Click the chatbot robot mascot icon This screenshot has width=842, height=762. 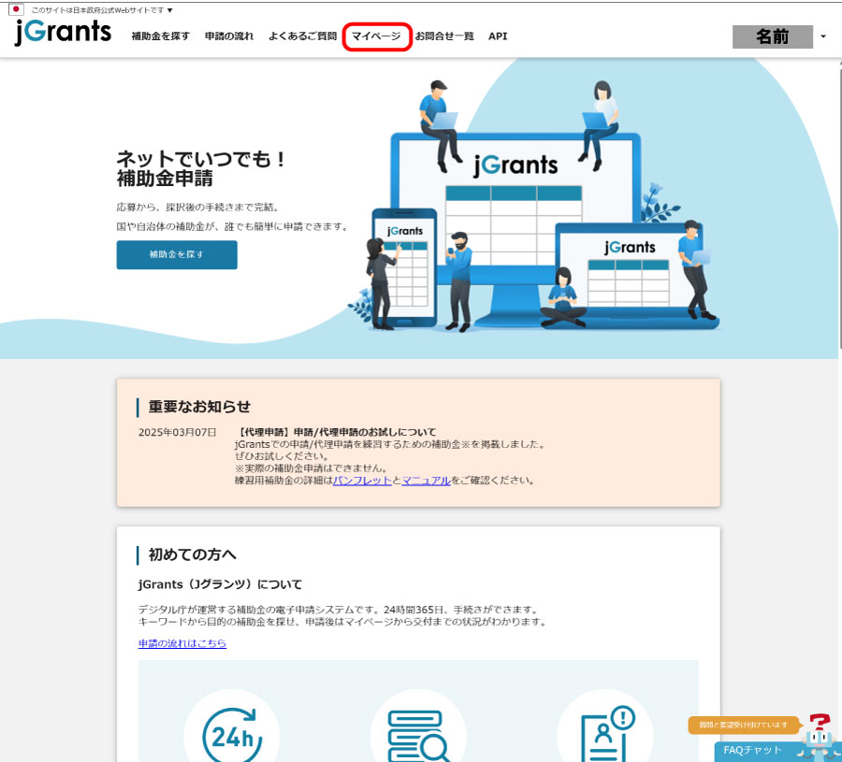tap(819, 738)
